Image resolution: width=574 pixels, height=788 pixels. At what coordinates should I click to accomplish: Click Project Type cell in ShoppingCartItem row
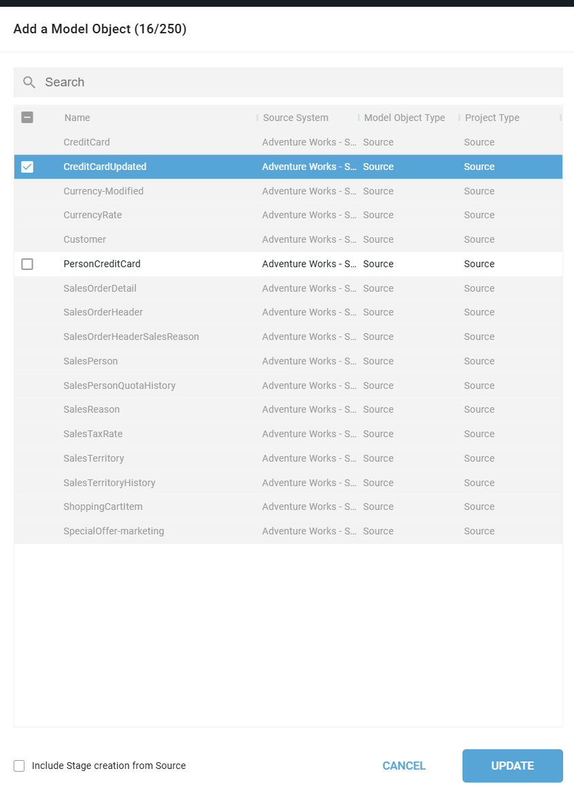pos(479,507)
